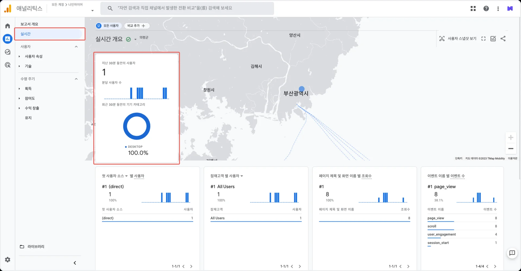521x271 pixels.
Task: Click the customize report edit icon
Action: [x=493, y=39]
